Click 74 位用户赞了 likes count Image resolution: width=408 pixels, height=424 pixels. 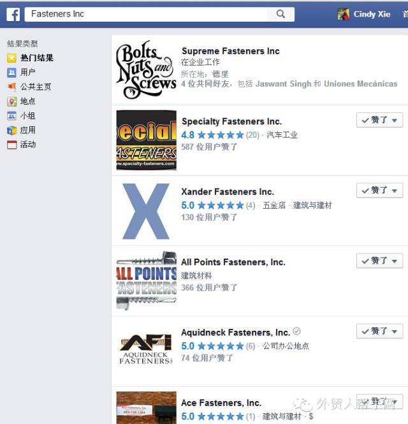[x=207, y=358]
